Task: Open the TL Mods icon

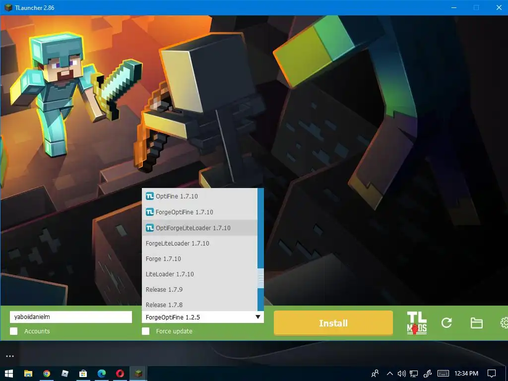Action: point(417,322)
